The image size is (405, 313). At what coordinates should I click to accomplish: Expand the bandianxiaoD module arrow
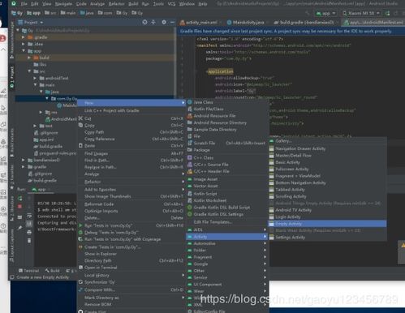pyautogui.click(x=24, y=160)
